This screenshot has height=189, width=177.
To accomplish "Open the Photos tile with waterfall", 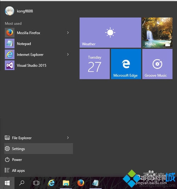I will 158,33.
